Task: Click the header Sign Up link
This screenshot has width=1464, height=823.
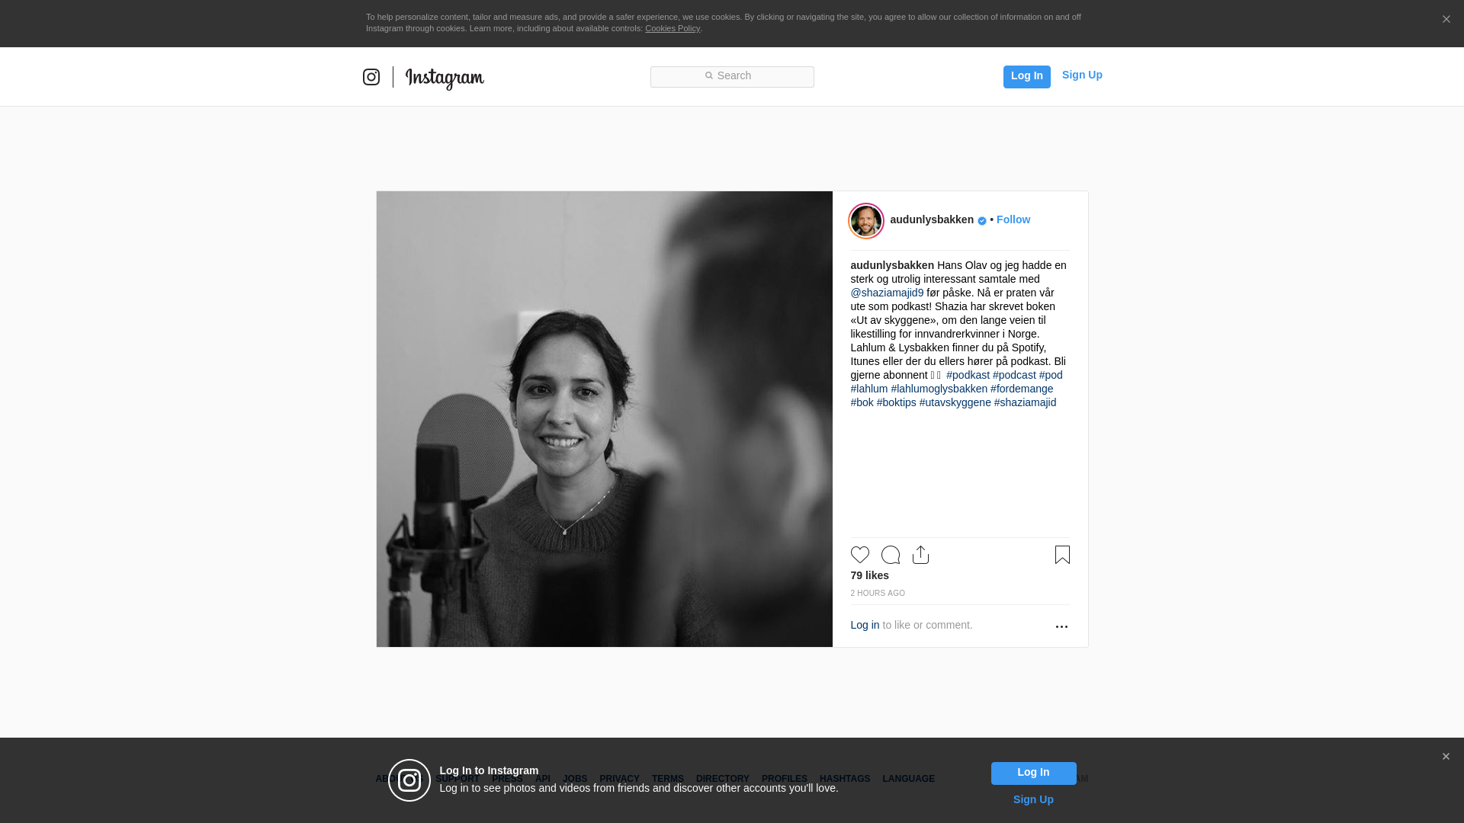Action: (1081, 75)
